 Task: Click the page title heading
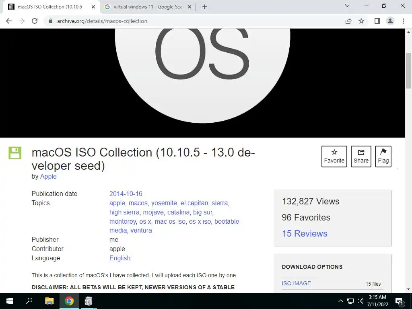143,159
